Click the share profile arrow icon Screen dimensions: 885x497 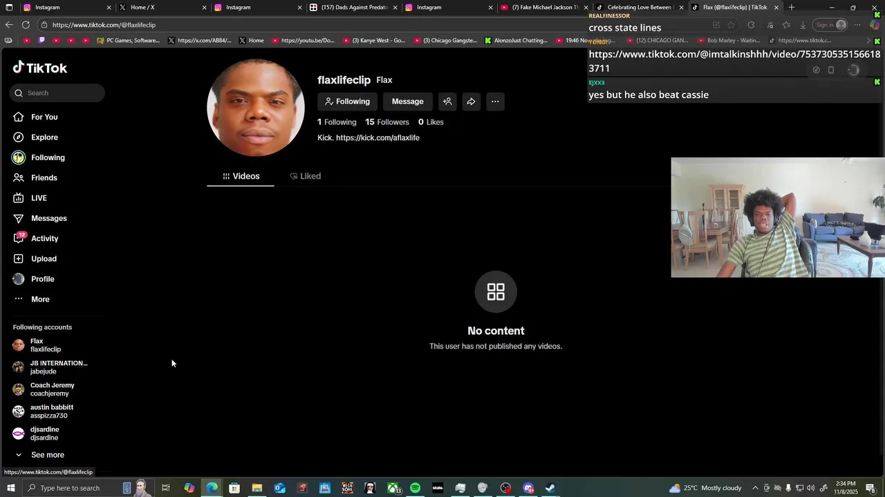(471, 101)
